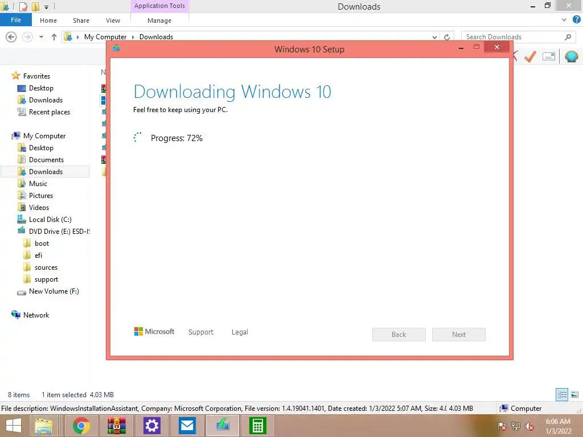
Task: Click the muted volume tray icon
Action: tap(529, 426)
